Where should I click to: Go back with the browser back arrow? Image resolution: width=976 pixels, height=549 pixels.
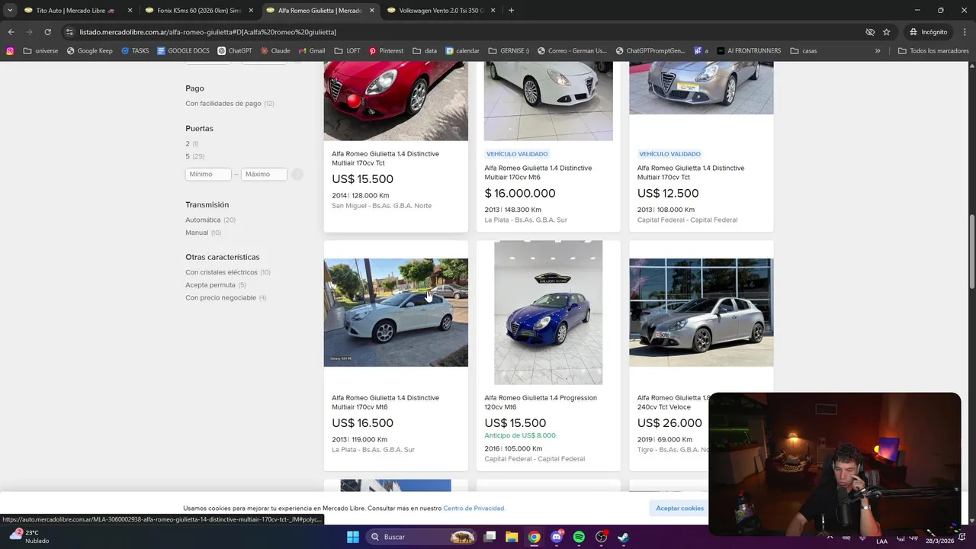pyautogui.click(x=11, y=32)
